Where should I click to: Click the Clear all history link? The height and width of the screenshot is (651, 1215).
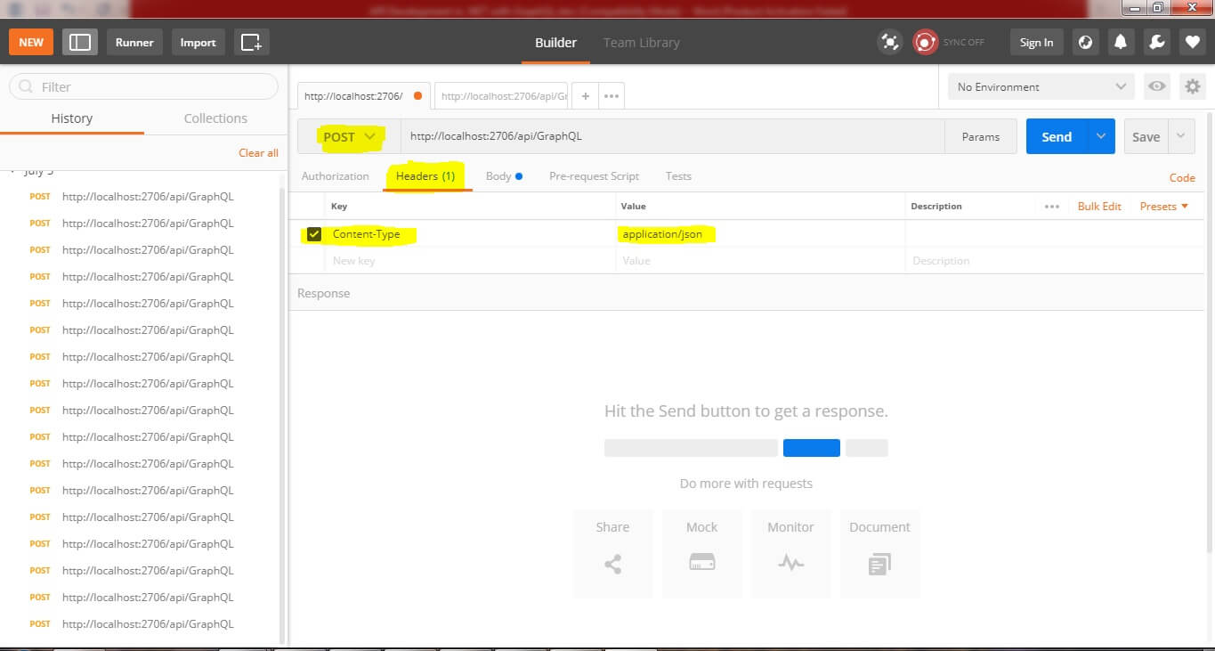pos(258,153)
